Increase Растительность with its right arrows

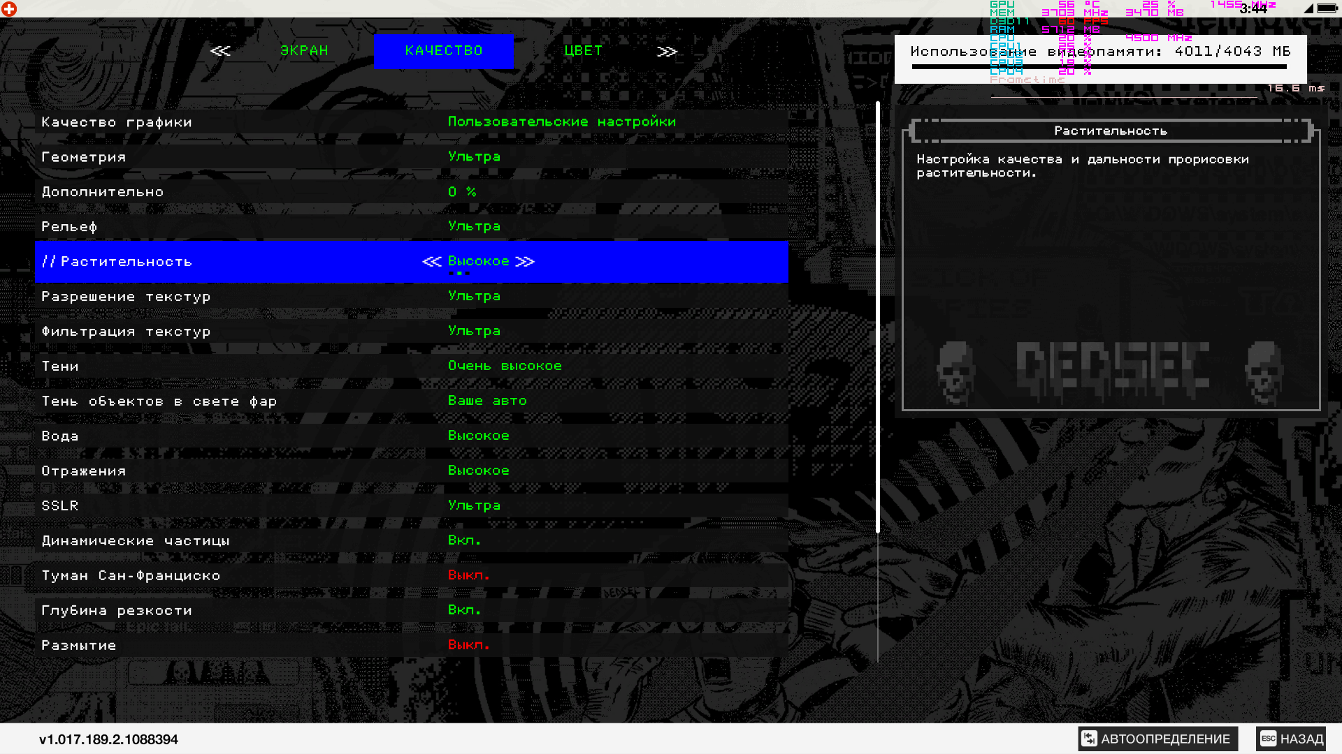525,261
